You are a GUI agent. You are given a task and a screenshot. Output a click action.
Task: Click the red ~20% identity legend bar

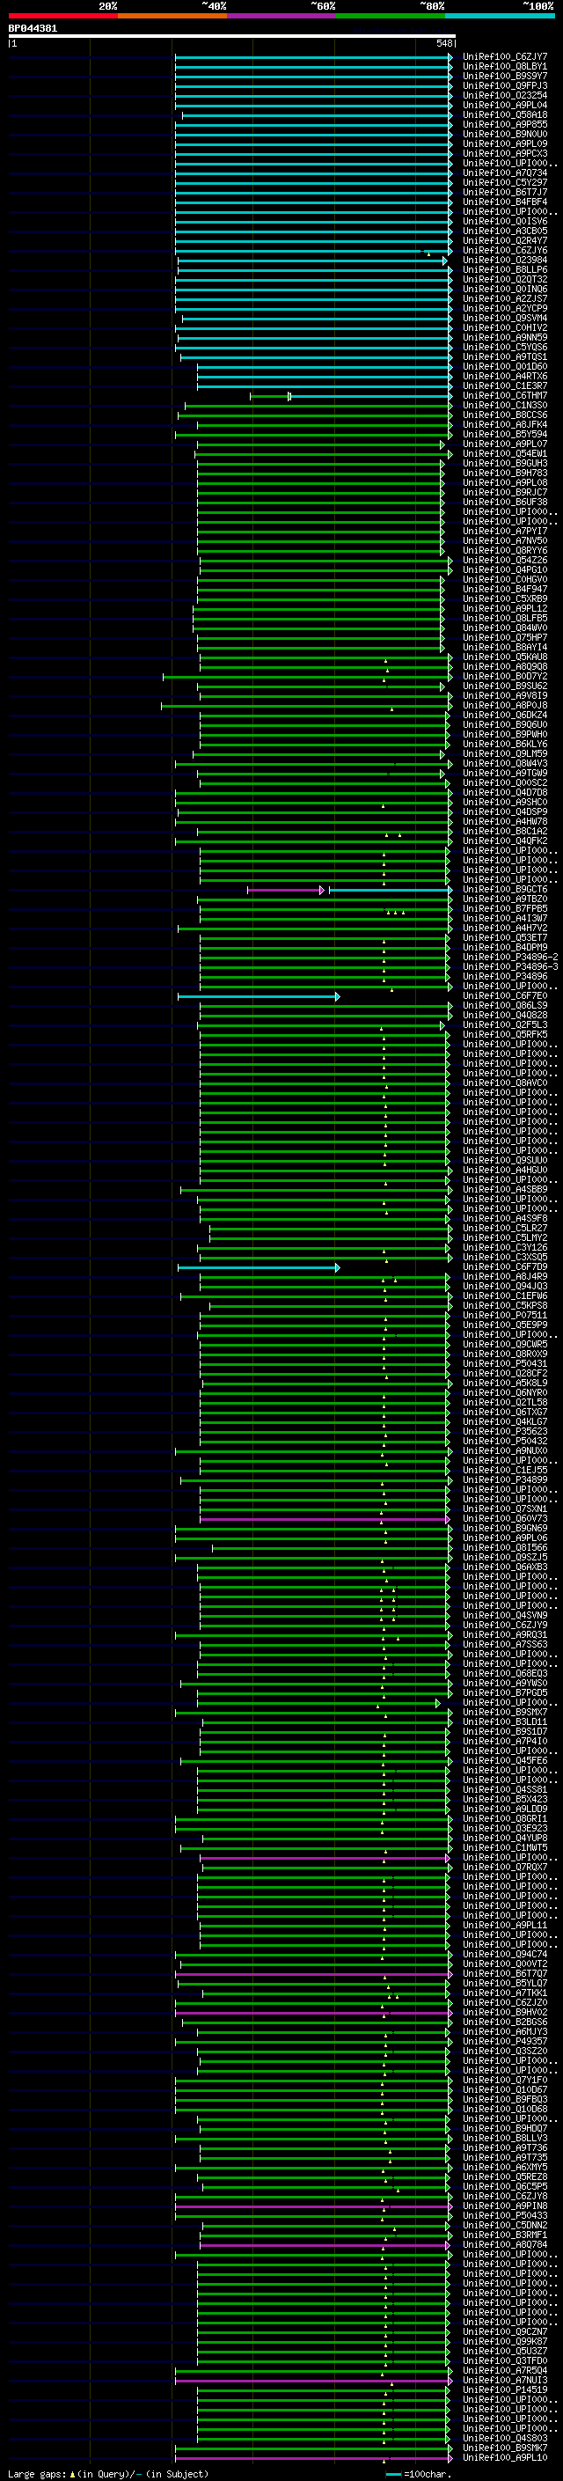62,16
